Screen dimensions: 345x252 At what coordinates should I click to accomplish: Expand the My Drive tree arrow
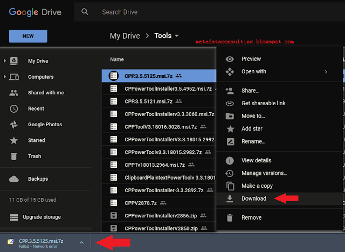click(x=4, y=62)
